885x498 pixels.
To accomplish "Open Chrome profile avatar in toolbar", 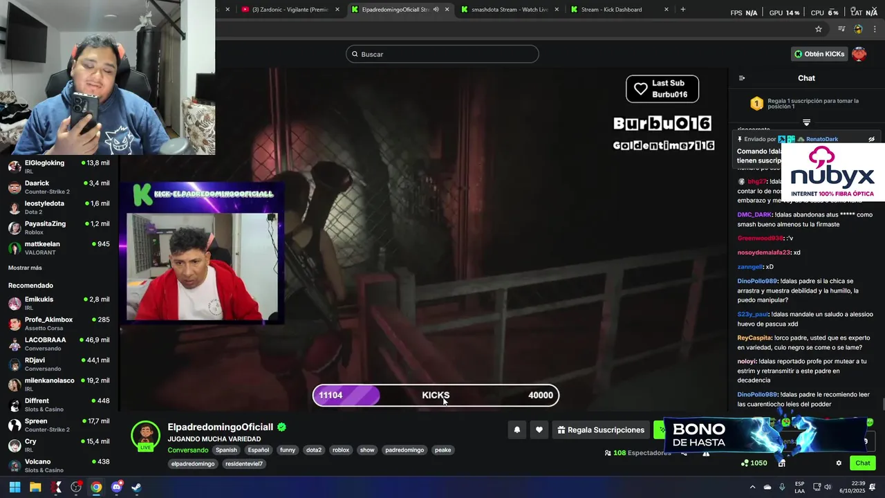I will coord(858,29).
